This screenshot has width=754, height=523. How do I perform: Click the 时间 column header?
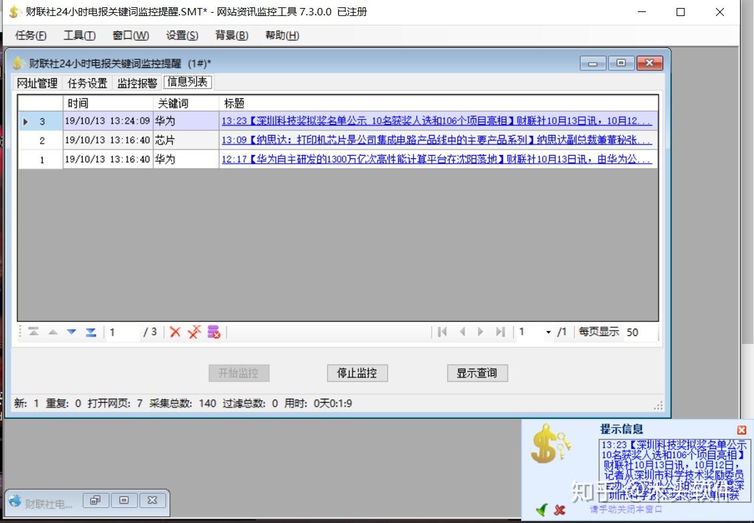tap(107, 103)
